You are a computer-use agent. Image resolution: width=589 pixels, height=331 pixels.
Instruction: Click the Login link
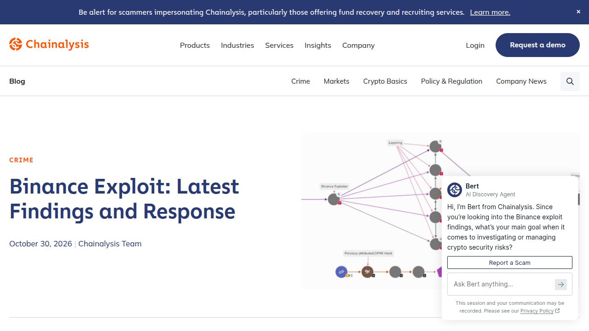(475, 45)
